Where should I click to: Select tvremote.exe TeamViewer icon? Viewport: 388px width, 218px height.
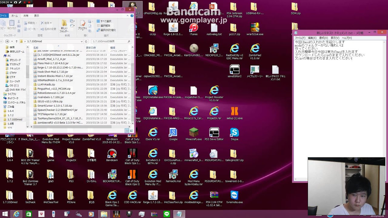234,197
